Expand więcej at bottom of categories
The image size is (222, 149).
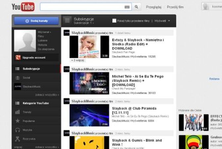18,147
